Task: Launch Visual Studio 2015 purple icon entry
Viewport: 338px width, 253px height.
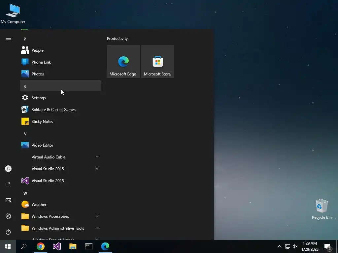Action: tap(60, 181)
